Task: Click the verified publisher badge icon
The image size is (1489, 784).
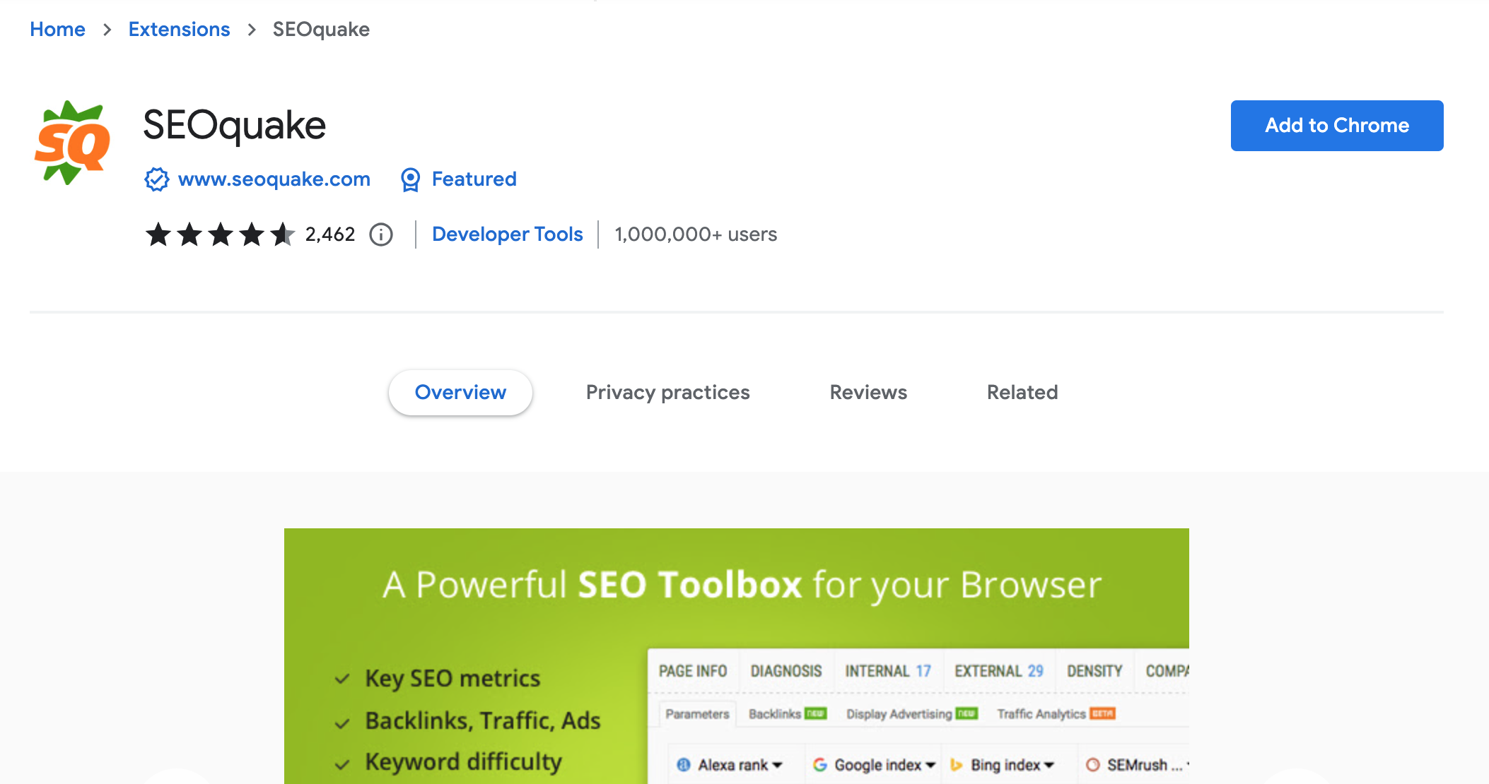Action: pyautogui.click(x=156, y=179)
